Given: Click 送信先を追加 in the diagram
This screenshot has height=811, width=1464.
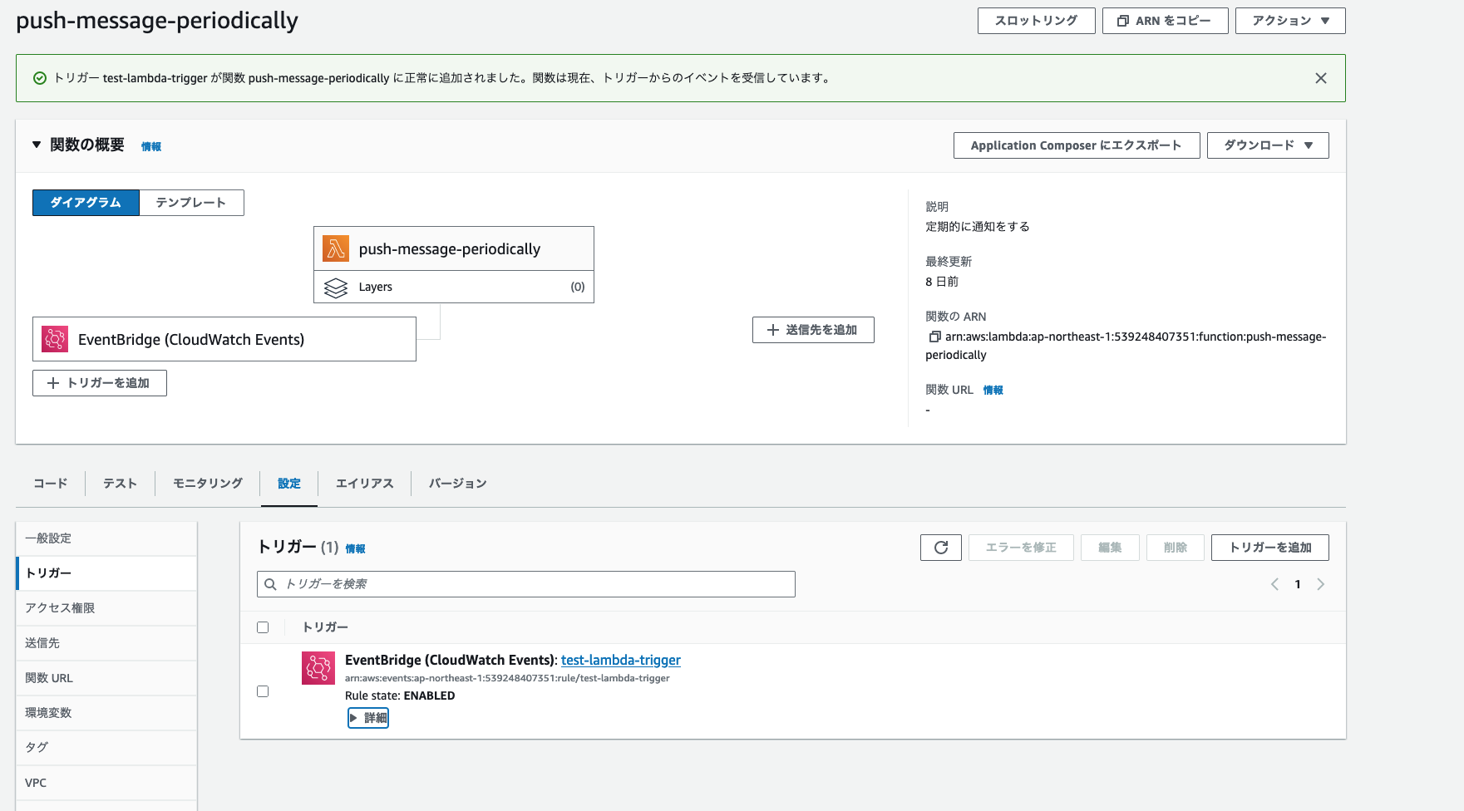Looking at the screenshot, I should pos(813,330).
